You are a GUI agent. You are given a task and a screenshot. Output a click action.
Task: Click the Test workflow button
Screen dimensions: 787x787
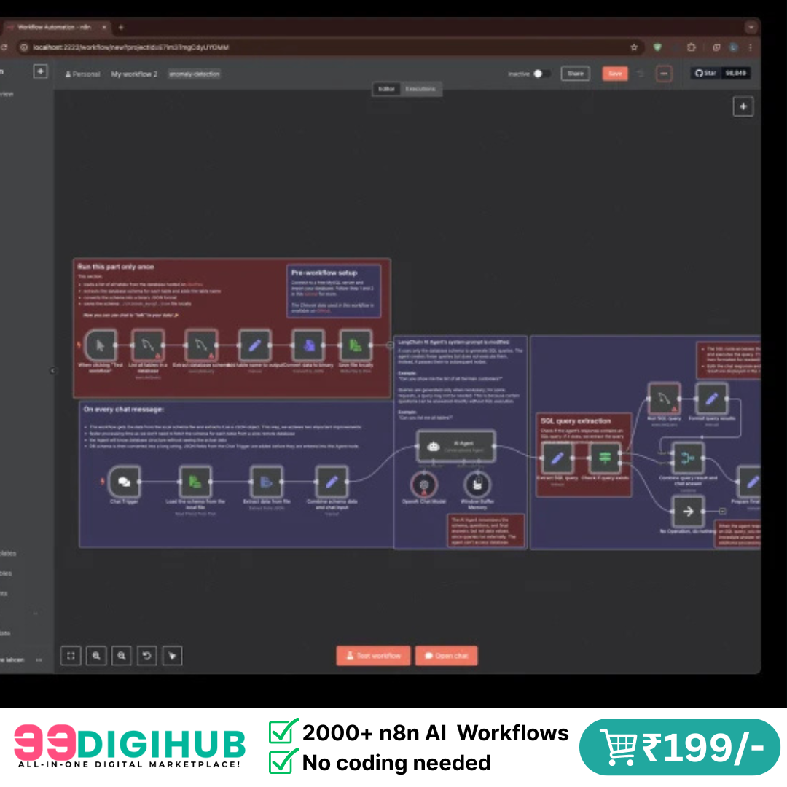coord(373,656)
